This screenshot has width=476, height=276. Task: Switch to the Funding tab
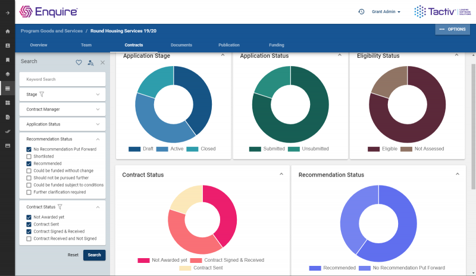point(277,45)
